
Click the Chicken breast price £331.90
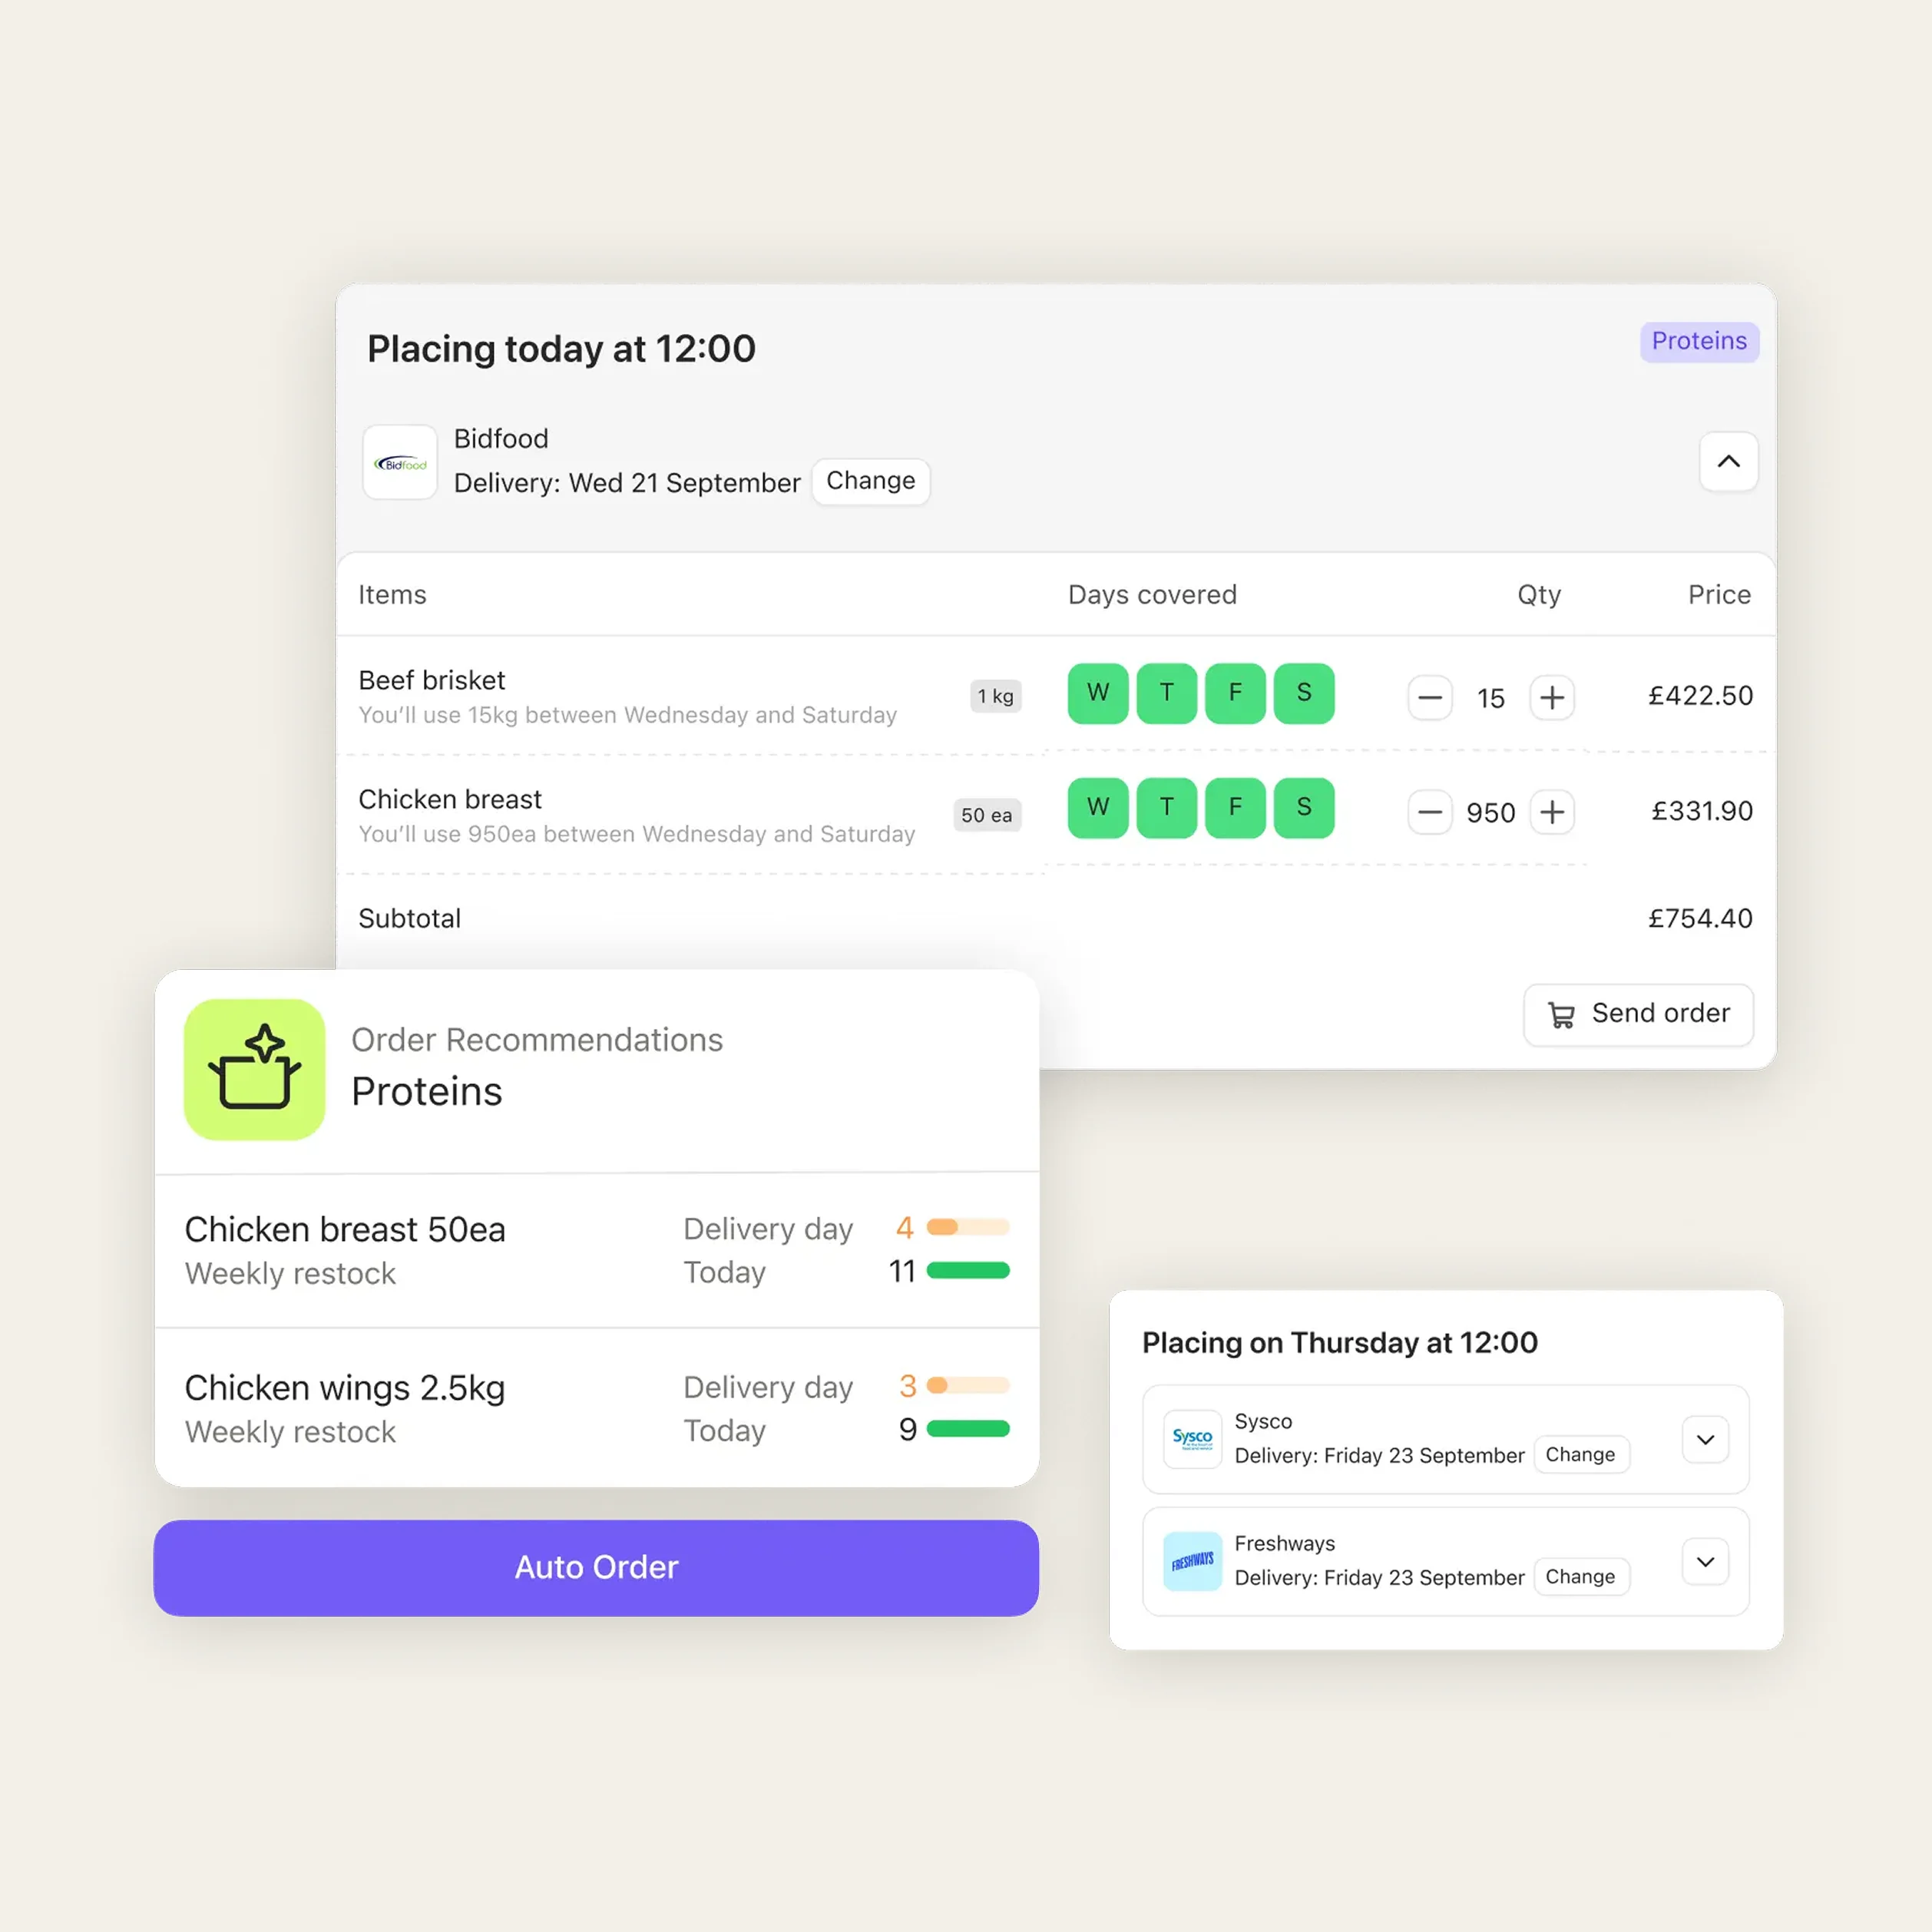pos(1702,811)
